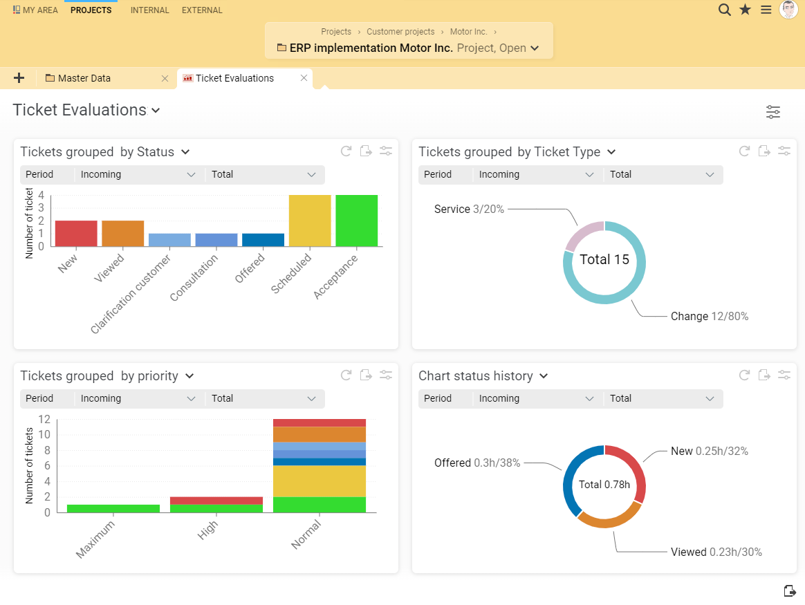Open the hamburger menu icon
Image resolution: width=805 pixels, height=605 pixels.
point(766,10)
